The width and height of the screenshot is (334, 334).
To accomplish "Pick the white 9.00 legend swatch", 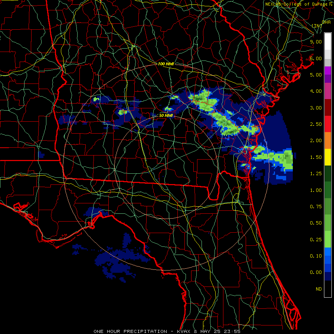I will [x=328, y=41].
